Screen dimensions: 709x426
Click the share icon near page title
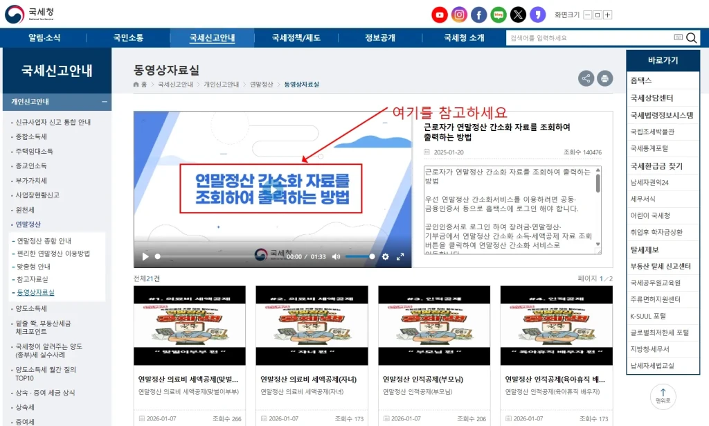tap(586, 78)
